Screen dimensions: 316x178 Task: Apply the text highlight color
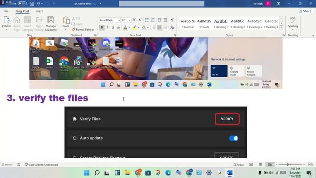pyautogui.click(x=135, y=28)
